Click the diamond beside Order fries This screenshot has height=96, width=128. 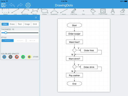[74, 50]
